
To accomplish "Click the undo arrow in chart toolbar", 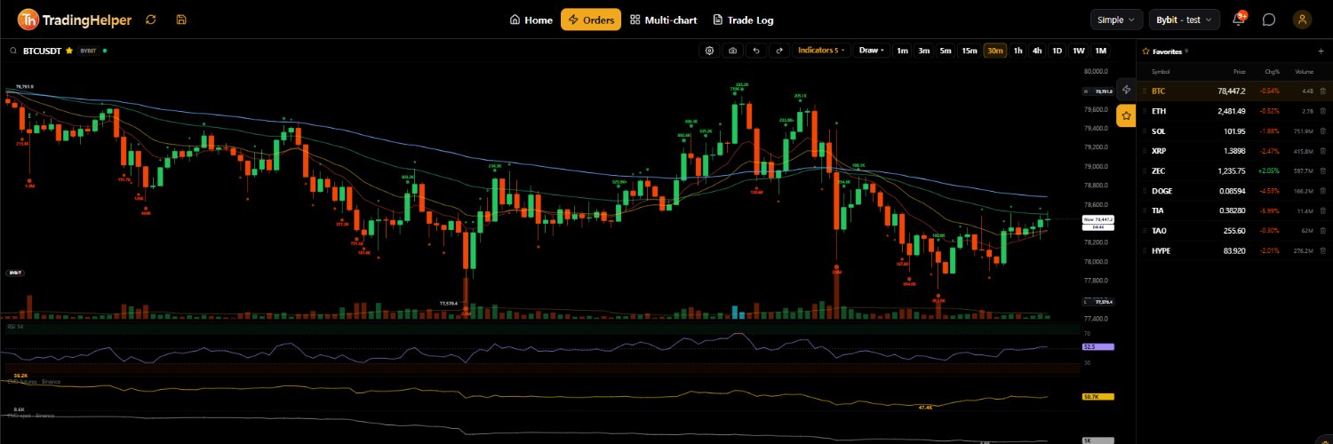I will click(x=756, y=51).
